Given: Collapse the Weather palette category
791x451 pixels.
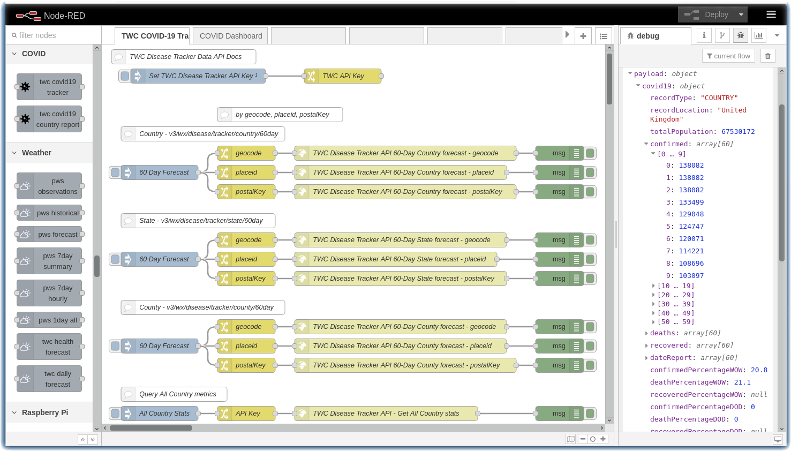Looking at the screenshot, I should click(x=14, y=153).
